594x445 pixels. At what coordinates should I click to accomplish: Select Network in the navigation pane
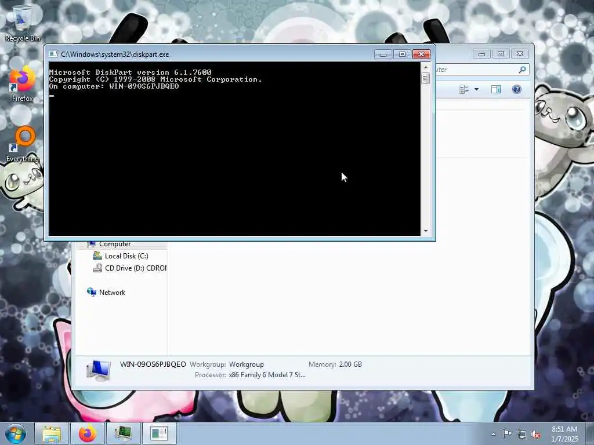(112, 293)
